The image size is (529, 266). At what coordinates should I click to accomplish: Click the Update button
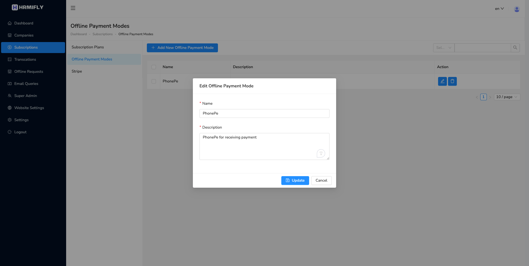pos(295,181)
